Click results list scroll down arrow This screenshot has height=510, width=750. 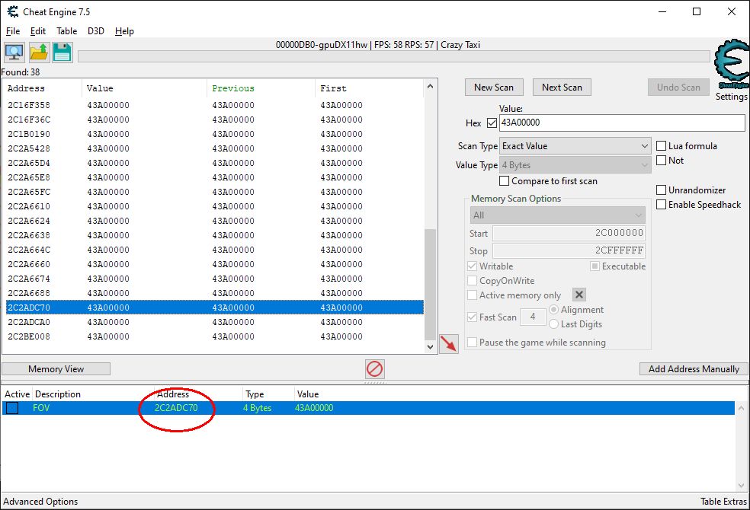430,347
